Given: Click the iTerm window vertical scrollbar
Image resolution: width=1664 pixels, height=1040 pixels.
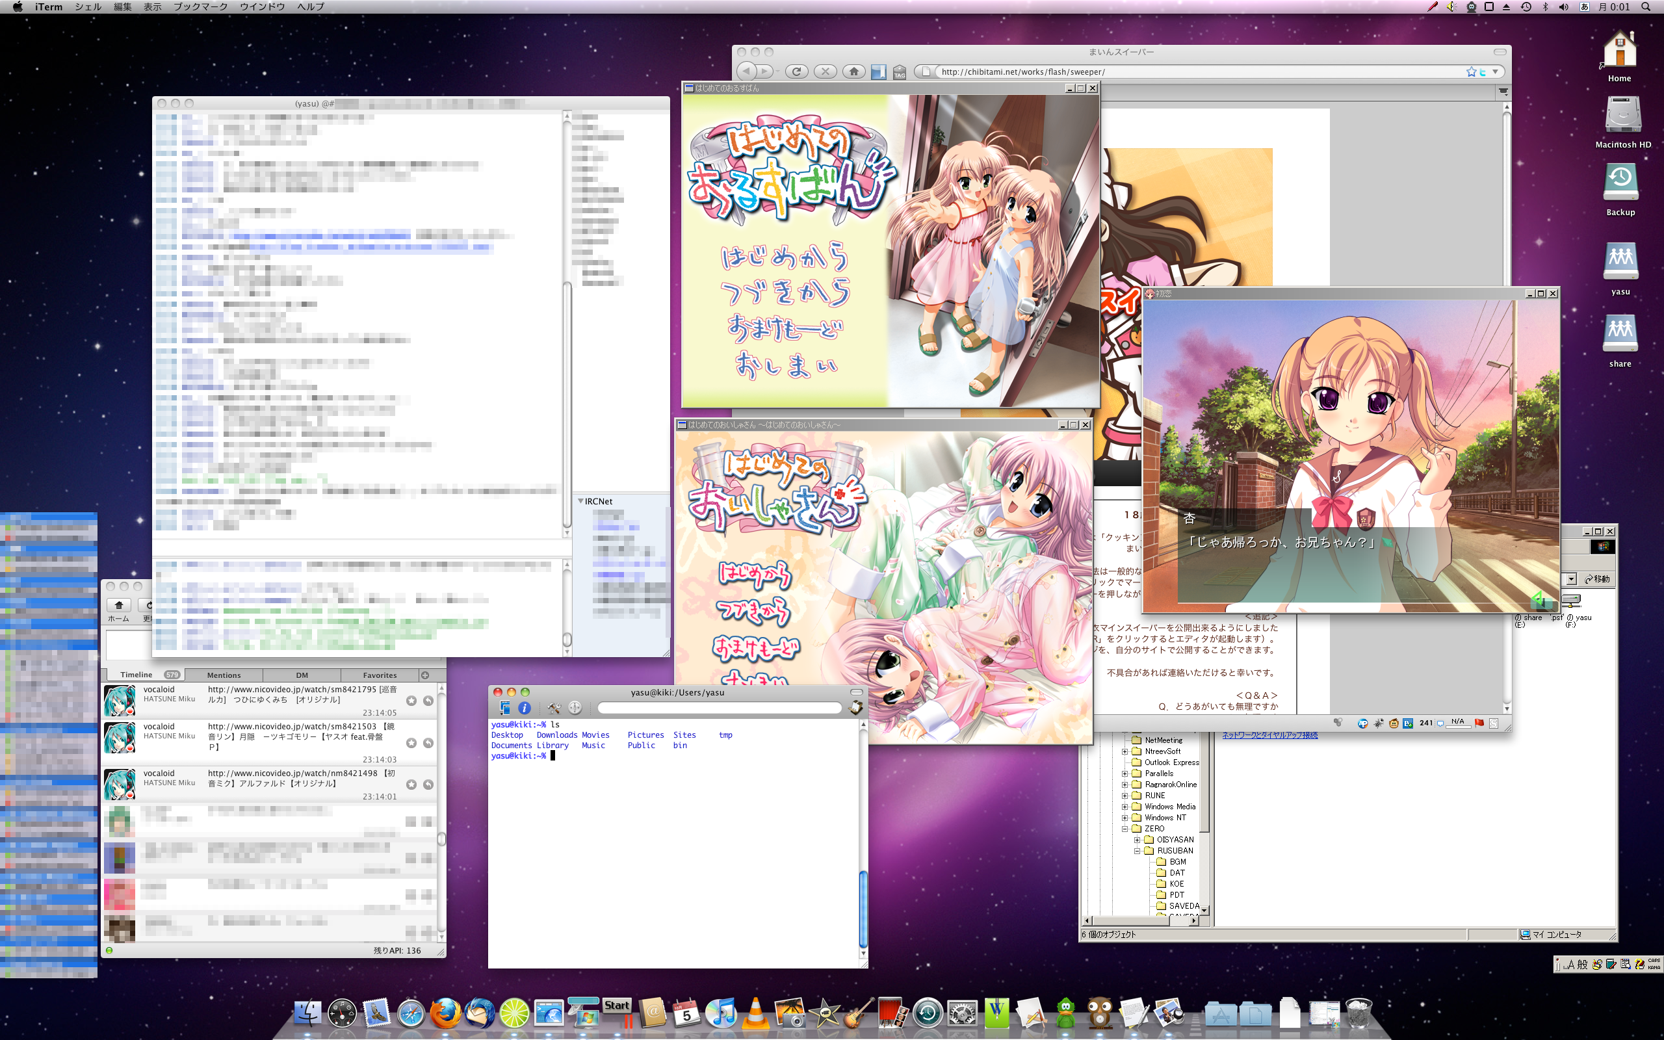Looking at the screenshot, I should [863, 840].
